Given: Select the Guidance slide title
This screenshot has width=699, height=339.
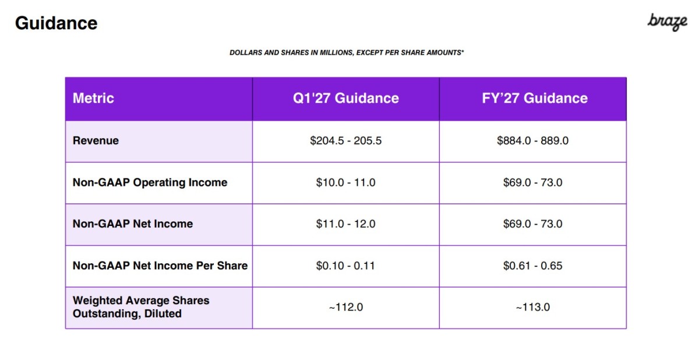Looking at the screenshot, I should click(56, 23).
